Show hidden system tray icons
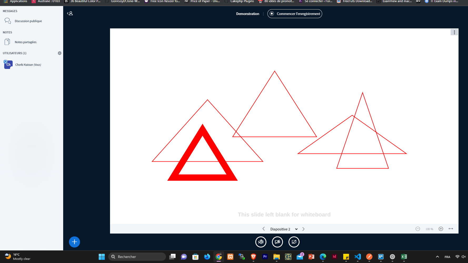The width and height of the screenshot is (468, 263). point(437,257)
